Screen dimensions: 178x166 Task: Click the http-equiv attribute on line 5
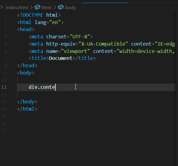click(x=61, y=44)
